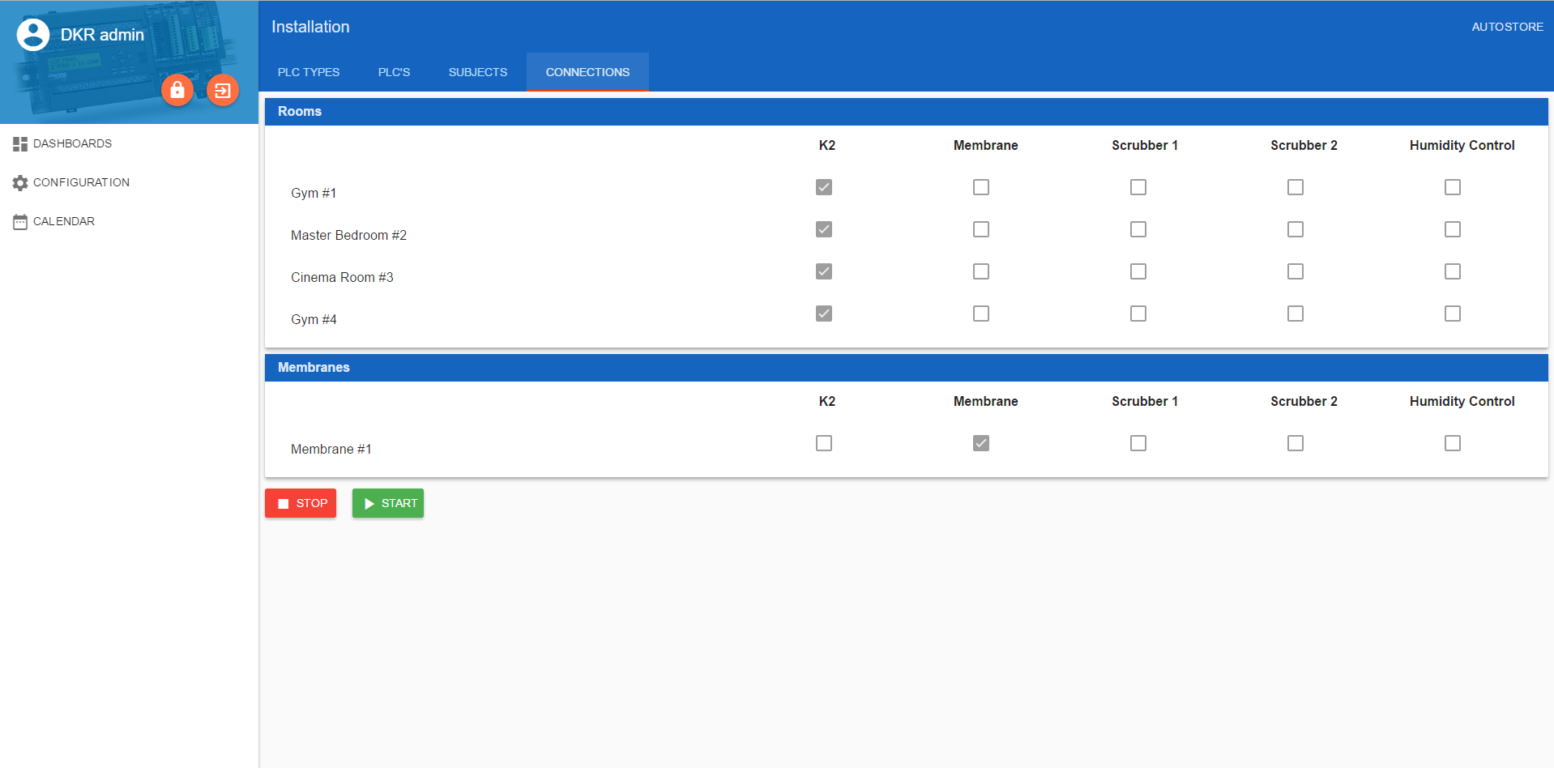Click AUTOSTORE in the top bar

(x=1507, y=27)
